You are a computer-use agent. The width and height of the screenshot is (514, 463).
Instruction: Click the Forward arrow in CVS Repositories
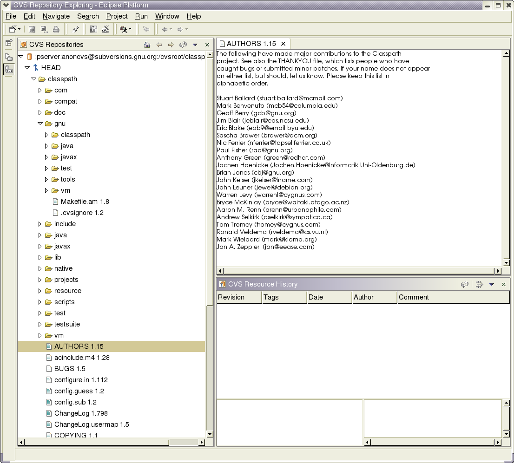[171, 45]
